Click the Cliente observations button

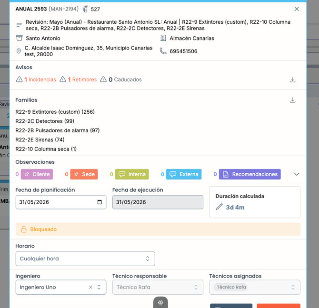[37, 174]
